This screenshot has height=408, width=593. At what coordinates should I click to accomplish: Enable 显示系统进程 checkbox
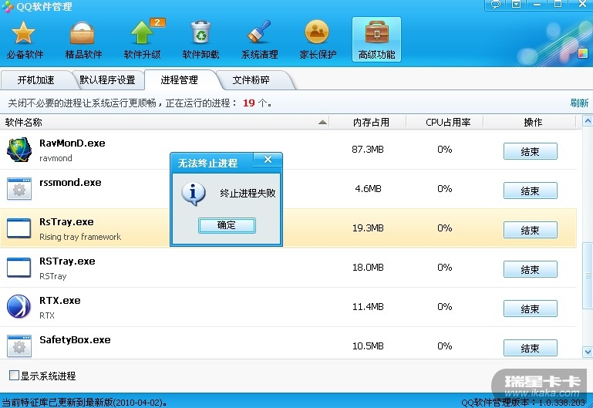point(14,375)
